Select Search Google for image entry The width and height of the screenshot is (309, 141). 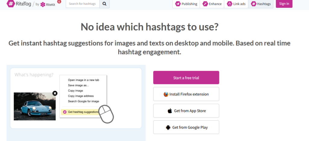tap(84, 101)
